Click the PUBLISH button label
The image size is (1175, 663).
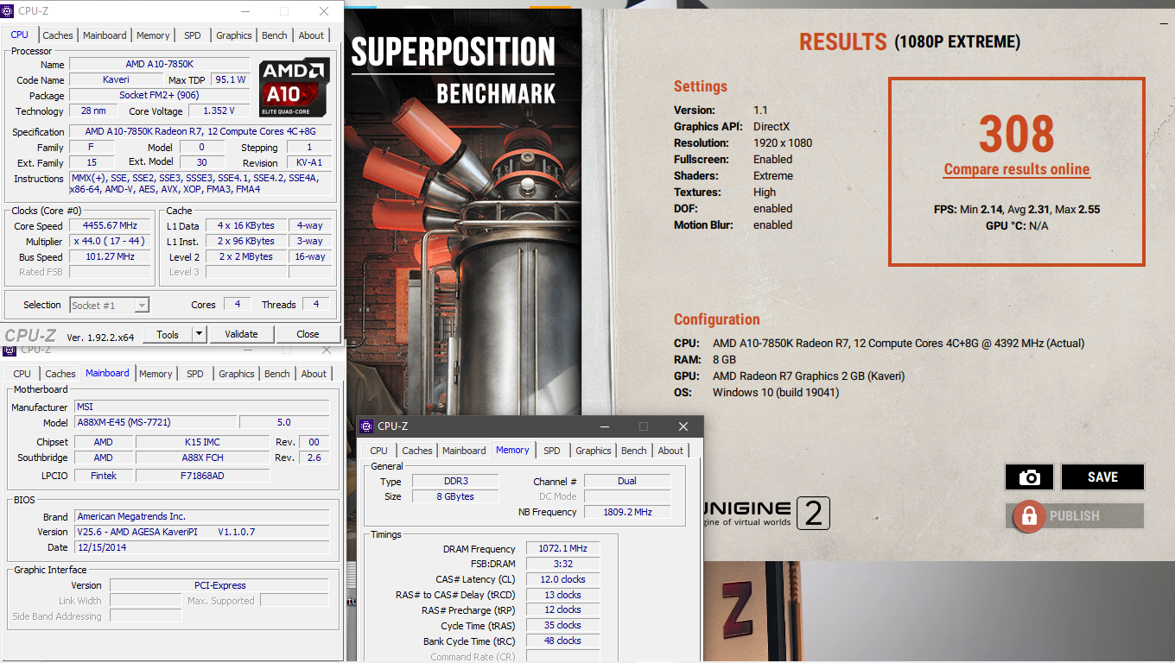pos(1075,516)
